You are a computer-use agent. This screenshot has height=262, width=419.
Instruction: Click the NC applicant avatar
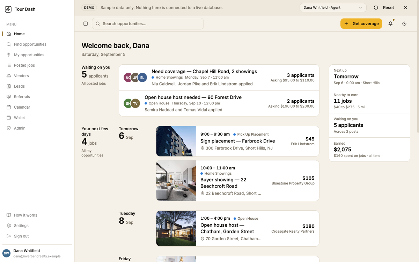point(128,78)
